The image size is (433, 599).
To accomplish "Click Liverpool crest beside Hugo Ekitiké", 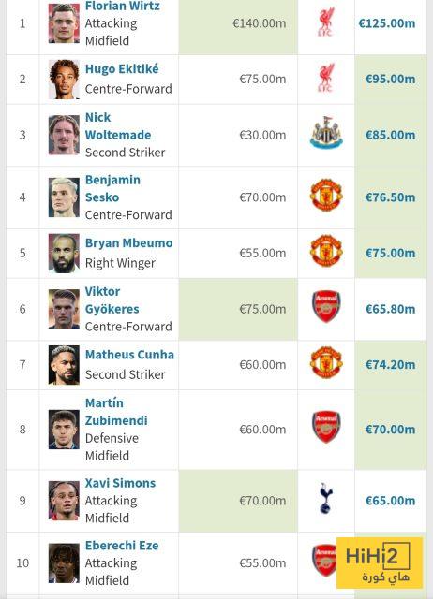I will pos(325,78).
